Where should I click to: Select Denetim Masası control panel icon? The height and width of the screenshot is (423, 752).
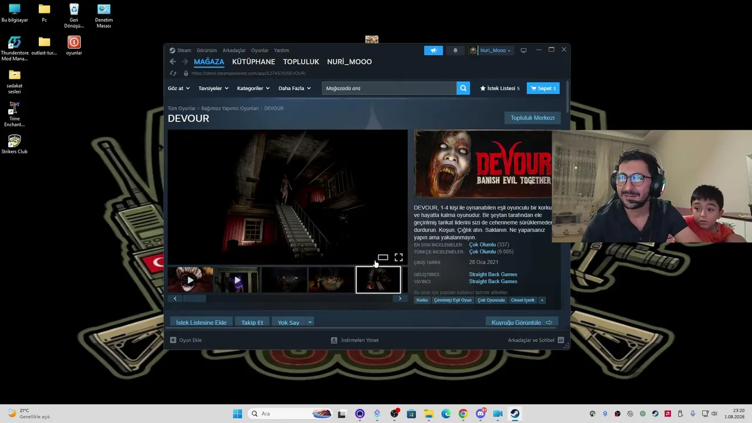(104, 16)
